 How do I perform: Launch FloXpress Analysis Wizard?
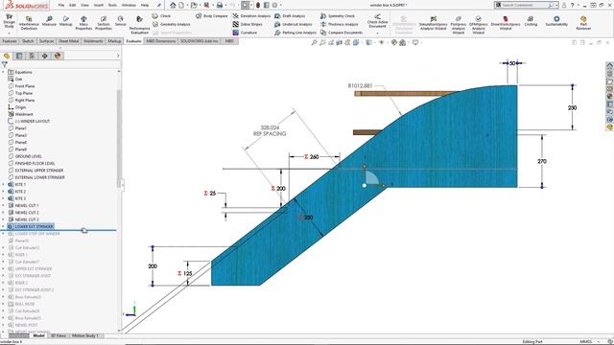pyautogui.click(x=459, y=25)
